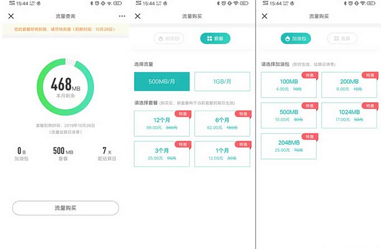Choose the 500MB add-on for 10.00元
The width and height of the screenshot is (381, 249).
[x=289, y=116]
